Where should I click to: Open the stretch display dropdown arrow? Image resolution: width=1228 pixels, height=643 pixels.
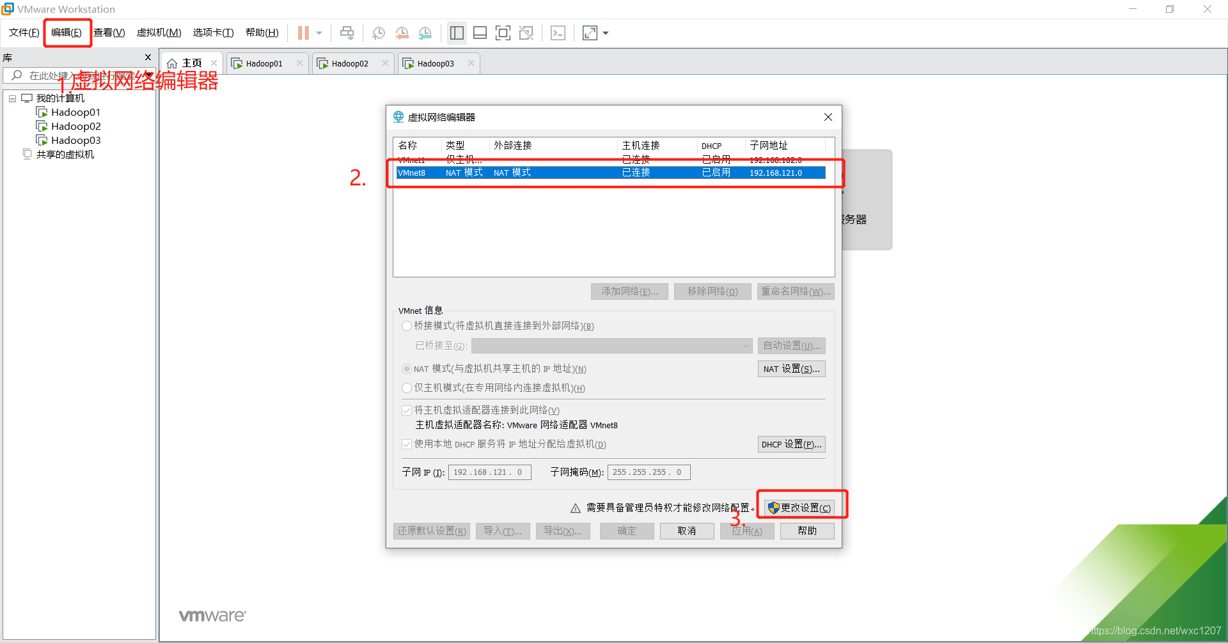click(606, 33)
